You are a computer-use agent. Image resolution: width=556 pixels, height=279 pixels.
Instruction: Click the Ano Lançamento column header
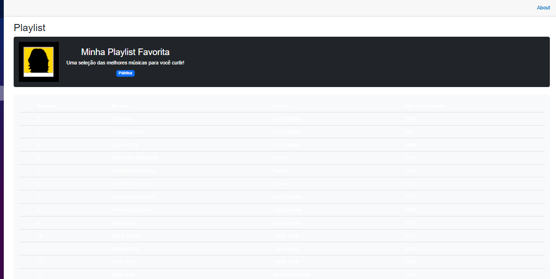425,106
